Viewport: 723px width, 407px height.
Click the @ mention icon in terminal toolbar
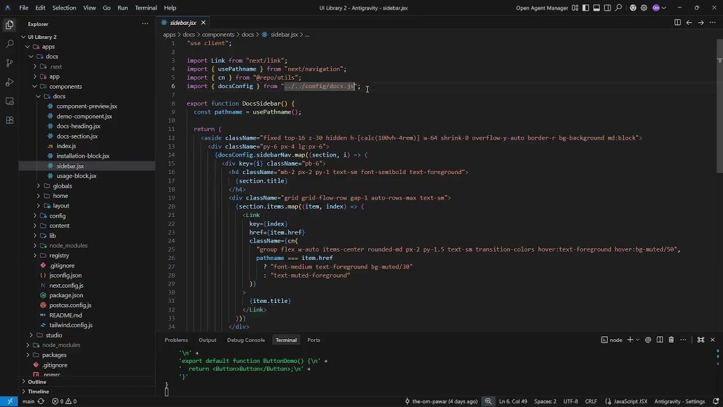tap(648, 340)
